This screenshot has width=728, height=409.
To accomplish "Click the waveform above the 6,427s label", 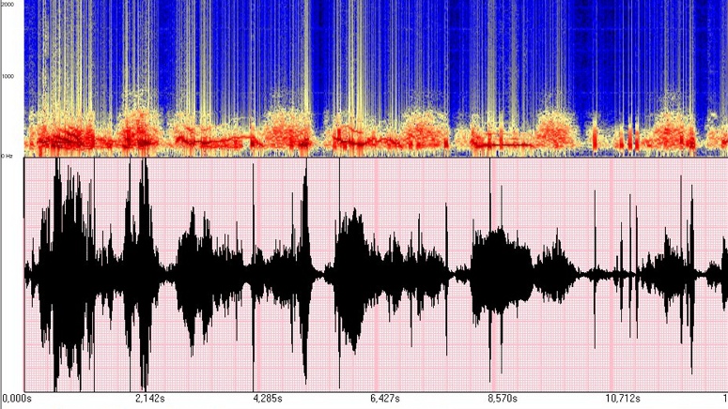I will 382,272.
